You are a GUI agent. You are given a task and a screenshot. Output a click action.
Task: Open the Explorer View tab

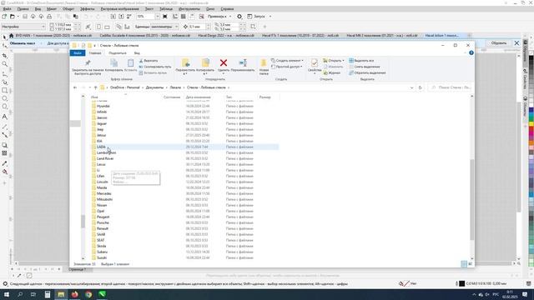[137, 53]
